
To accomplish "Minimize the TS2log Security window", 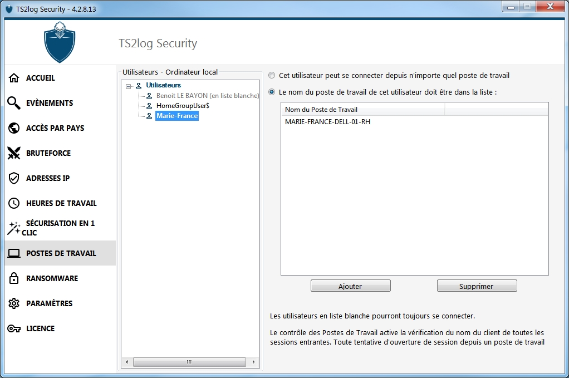I will click(511, 7).
